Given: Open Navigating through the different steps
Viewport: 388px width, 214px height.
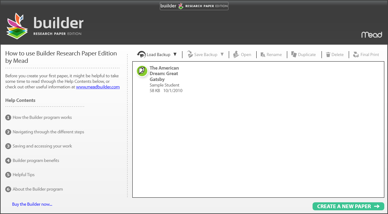Looking at the screenshot, I should pos(48,132).
